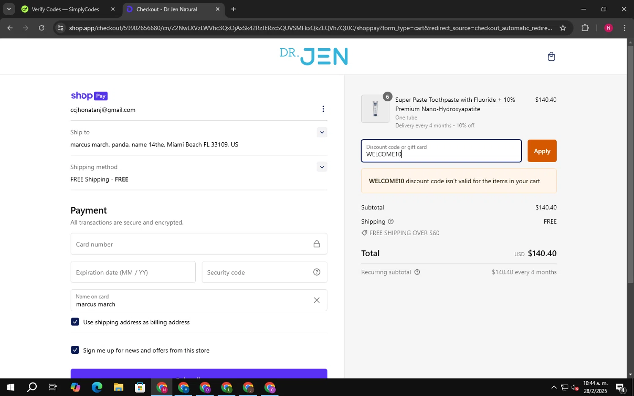The height and width of the screenshot is (396, 634).
Task: Open Microsoft Edge from taskbar
Action: pos(97,387)
